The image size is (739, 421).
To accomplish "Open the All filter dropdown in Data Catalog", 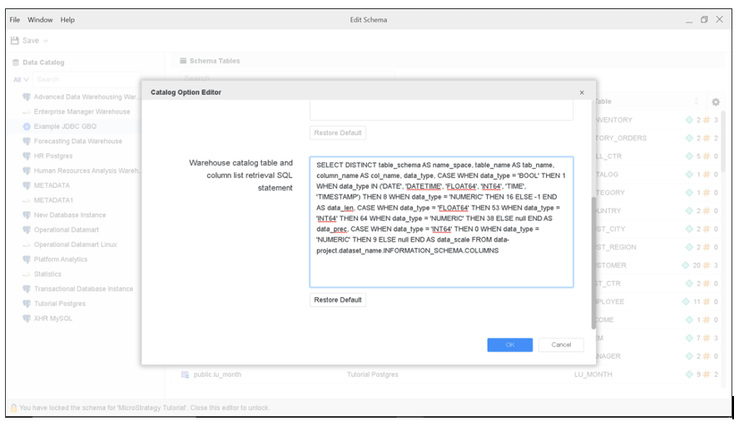I will [21, 80].
